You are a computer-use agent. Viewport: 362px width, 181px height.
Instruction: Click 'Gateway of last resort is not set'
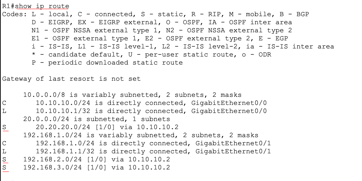point(71,79)
